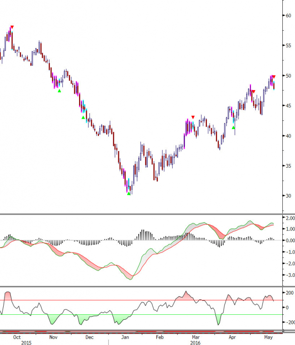Click the Oct month label

pos(17,337)
